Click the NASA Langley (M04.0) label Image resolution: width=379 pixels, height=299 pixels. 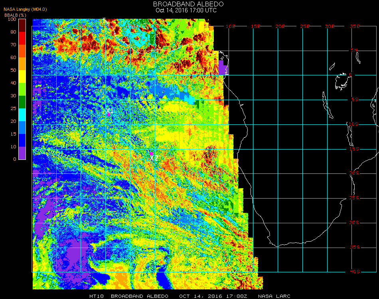25,10
